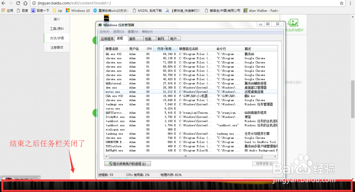This screenshot has height=192, width=355.
Task: Select the winlogon.exe process row
Action: (191, 130)
